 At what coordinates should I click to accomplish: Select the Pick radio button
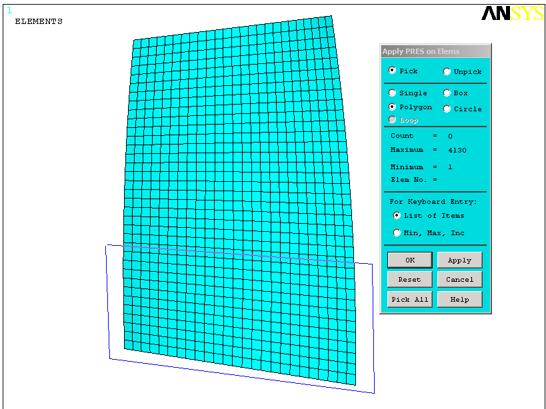392,71
